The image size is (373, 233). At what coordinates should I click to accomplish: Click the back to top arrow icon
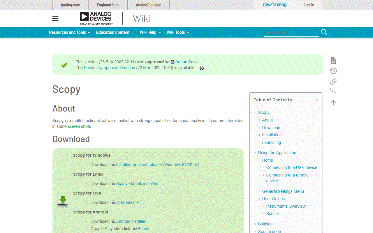tap(333, 103)
